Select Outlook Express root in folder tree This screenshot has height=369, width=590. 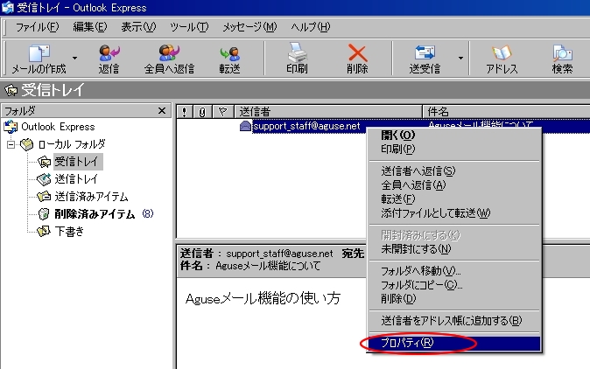click(58, 127)
